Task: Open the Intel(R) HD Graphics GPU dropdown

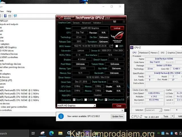Action: [94, 106]
